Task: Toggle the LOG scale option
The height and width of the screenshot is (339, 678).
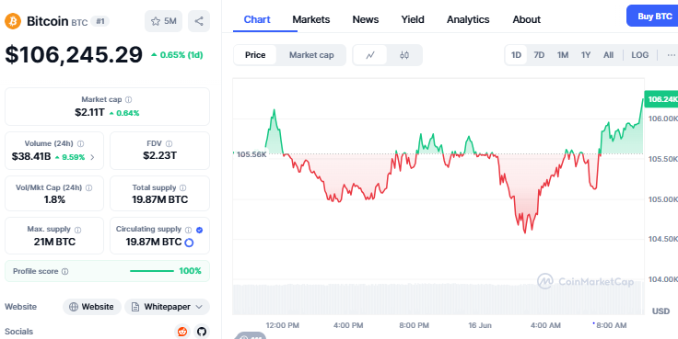Action: coord(639,55)
